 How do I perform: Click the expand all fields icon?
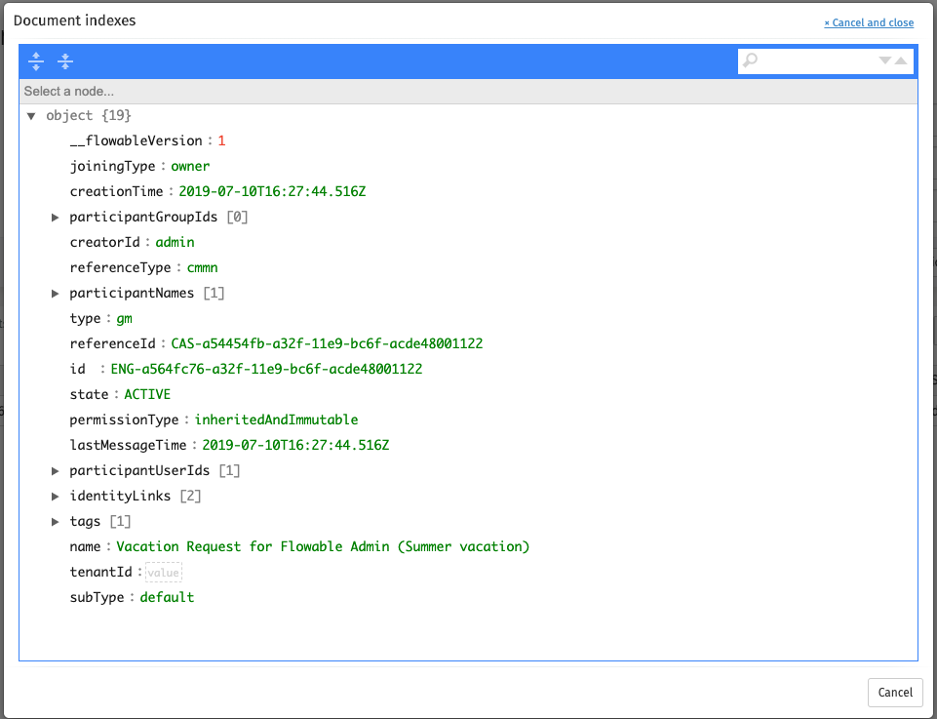click(x=36, y=61)
